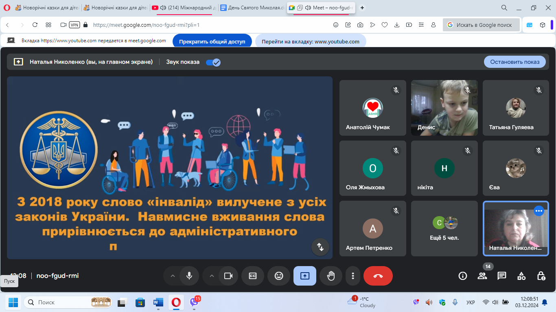Select Денис video tile

(x=444, y=108)
